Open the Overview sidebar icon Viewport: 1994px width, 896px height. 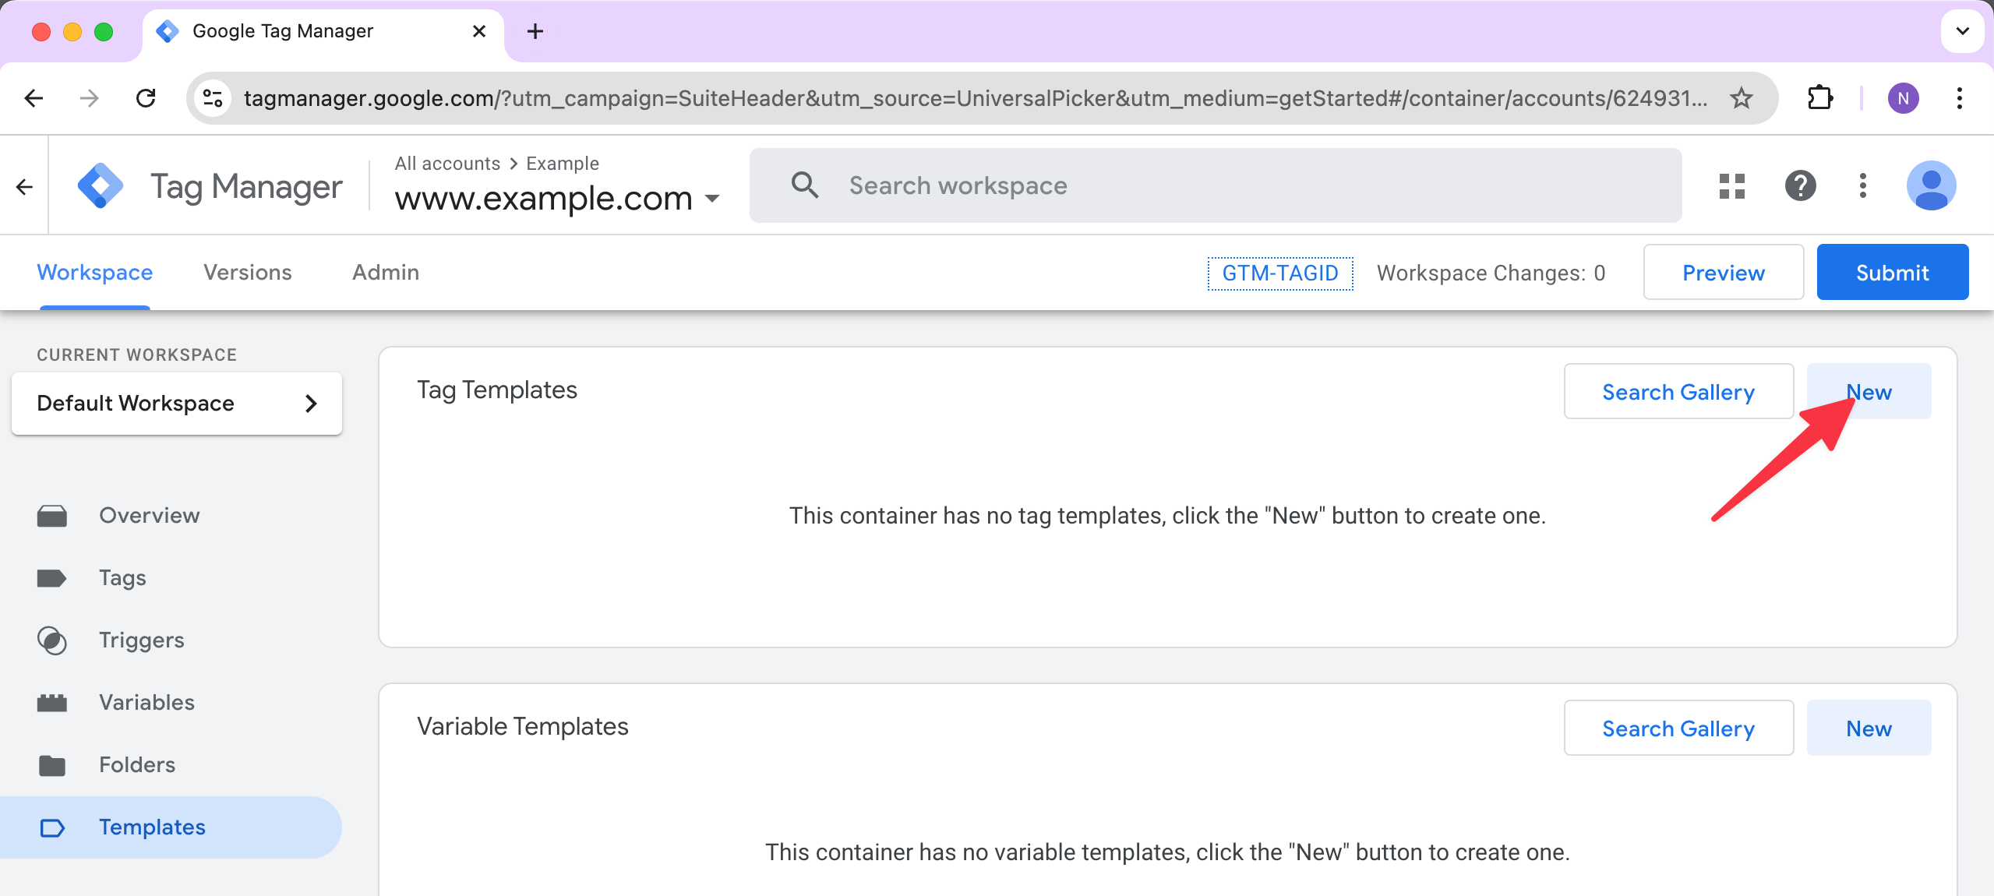52,516
